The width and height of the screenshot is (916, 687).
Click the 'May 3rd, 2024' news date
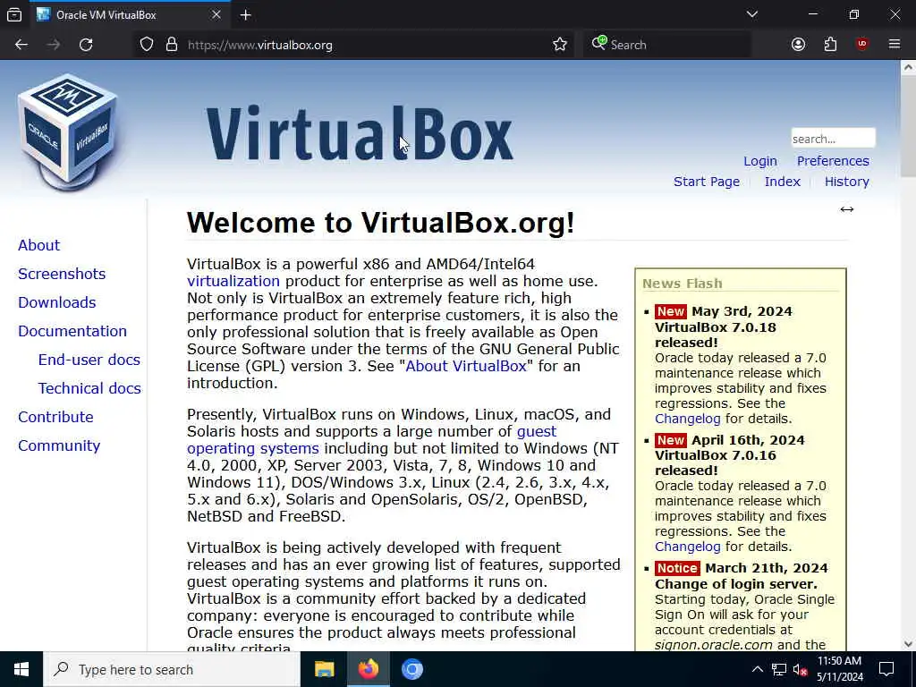[742, 311]
